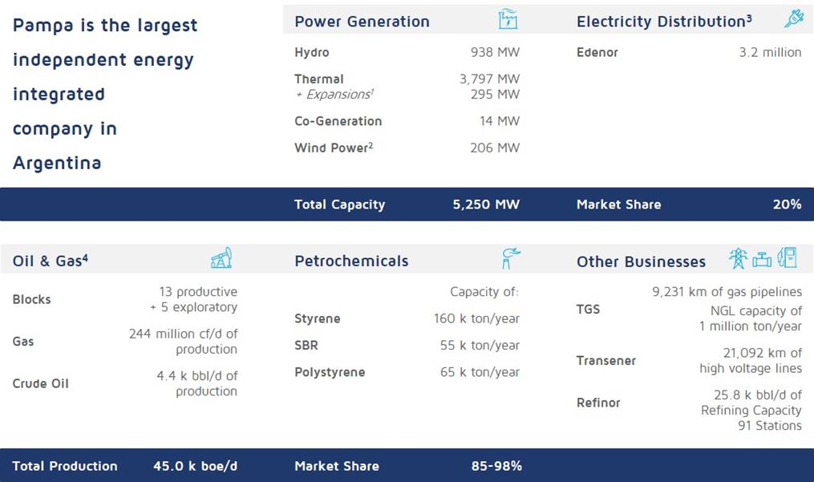Viewport: 814px width, 482px height.
Task: Click the gas pipeline valve icon
Action: 762,259
